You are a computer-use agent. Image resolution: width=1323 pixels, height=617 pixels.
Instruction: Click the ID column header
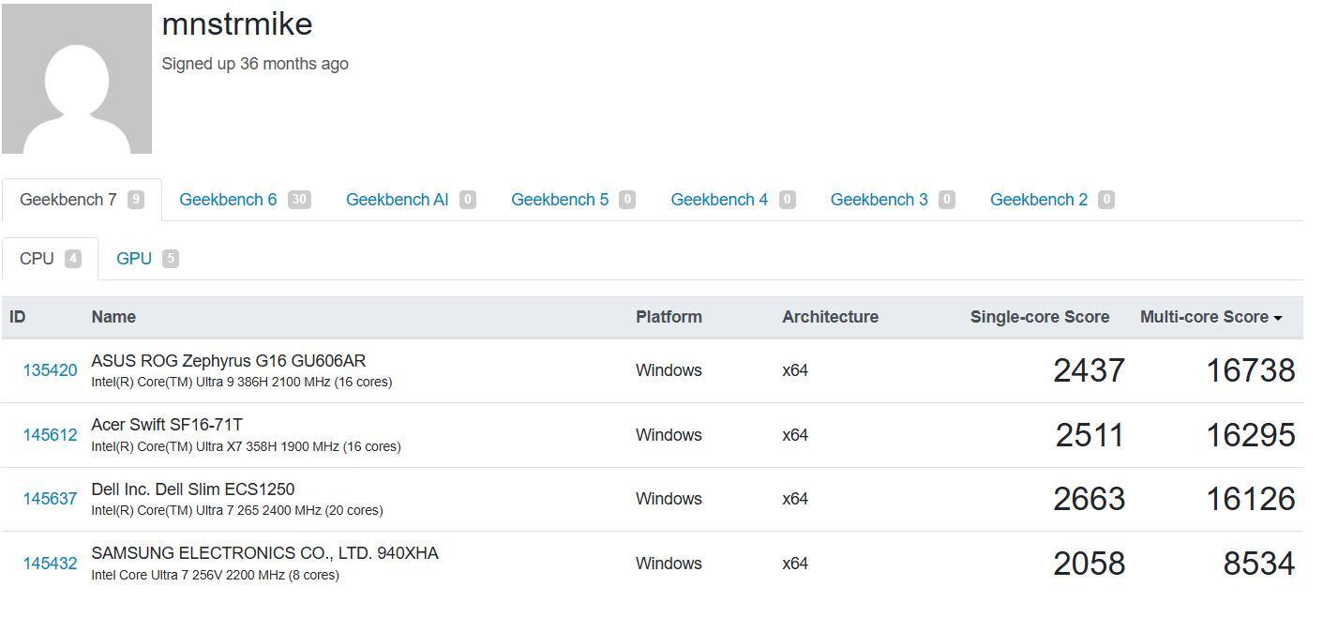18,317
